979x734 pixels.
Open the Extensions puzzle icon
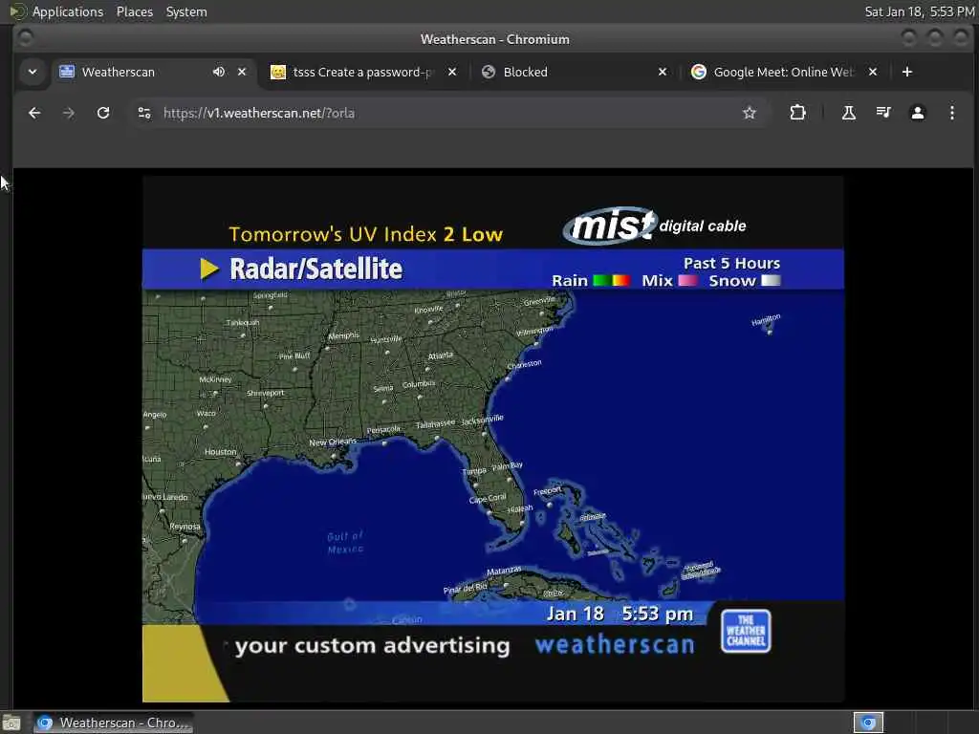pyautogui.click(x=797, y=113)
